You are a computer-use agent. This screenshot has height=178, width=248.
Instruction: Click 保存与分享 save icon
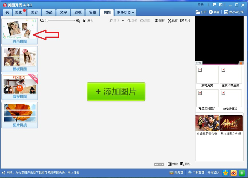(x=226, y=12)
